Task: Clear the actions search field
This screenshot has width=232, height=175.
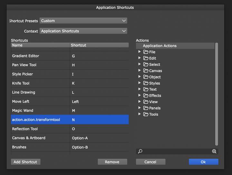Action: pos(214,151)
